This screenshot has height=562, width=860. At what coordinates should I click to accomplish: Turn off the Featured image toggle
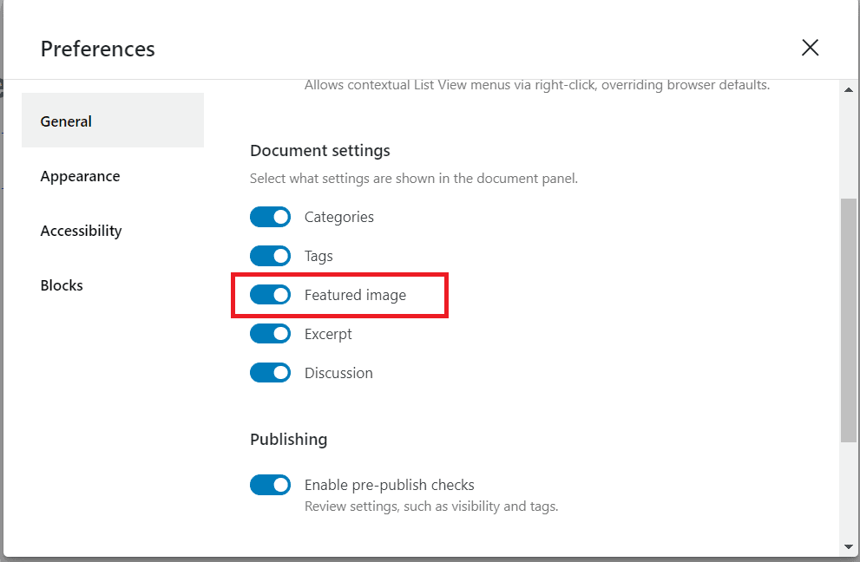(x=271, y=295)
